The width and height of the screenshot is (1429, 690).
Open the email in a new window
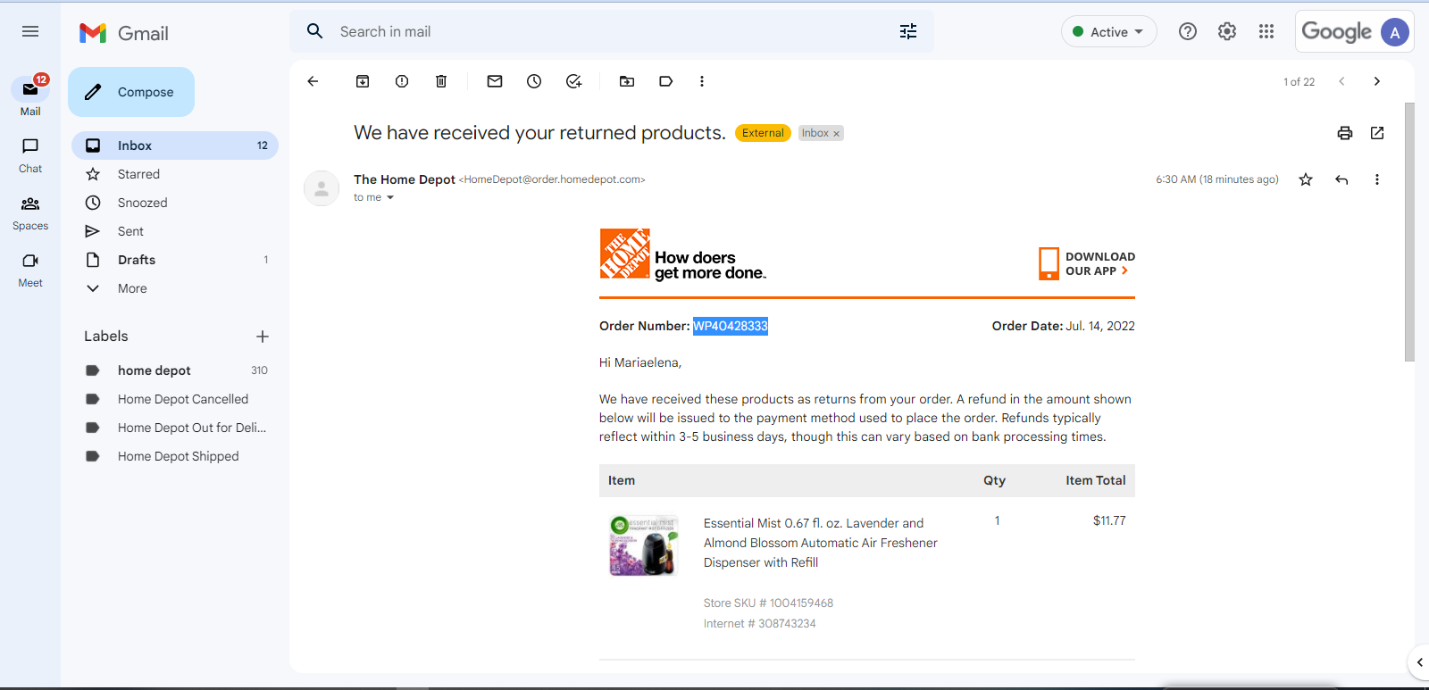[x=1377, y=133]
